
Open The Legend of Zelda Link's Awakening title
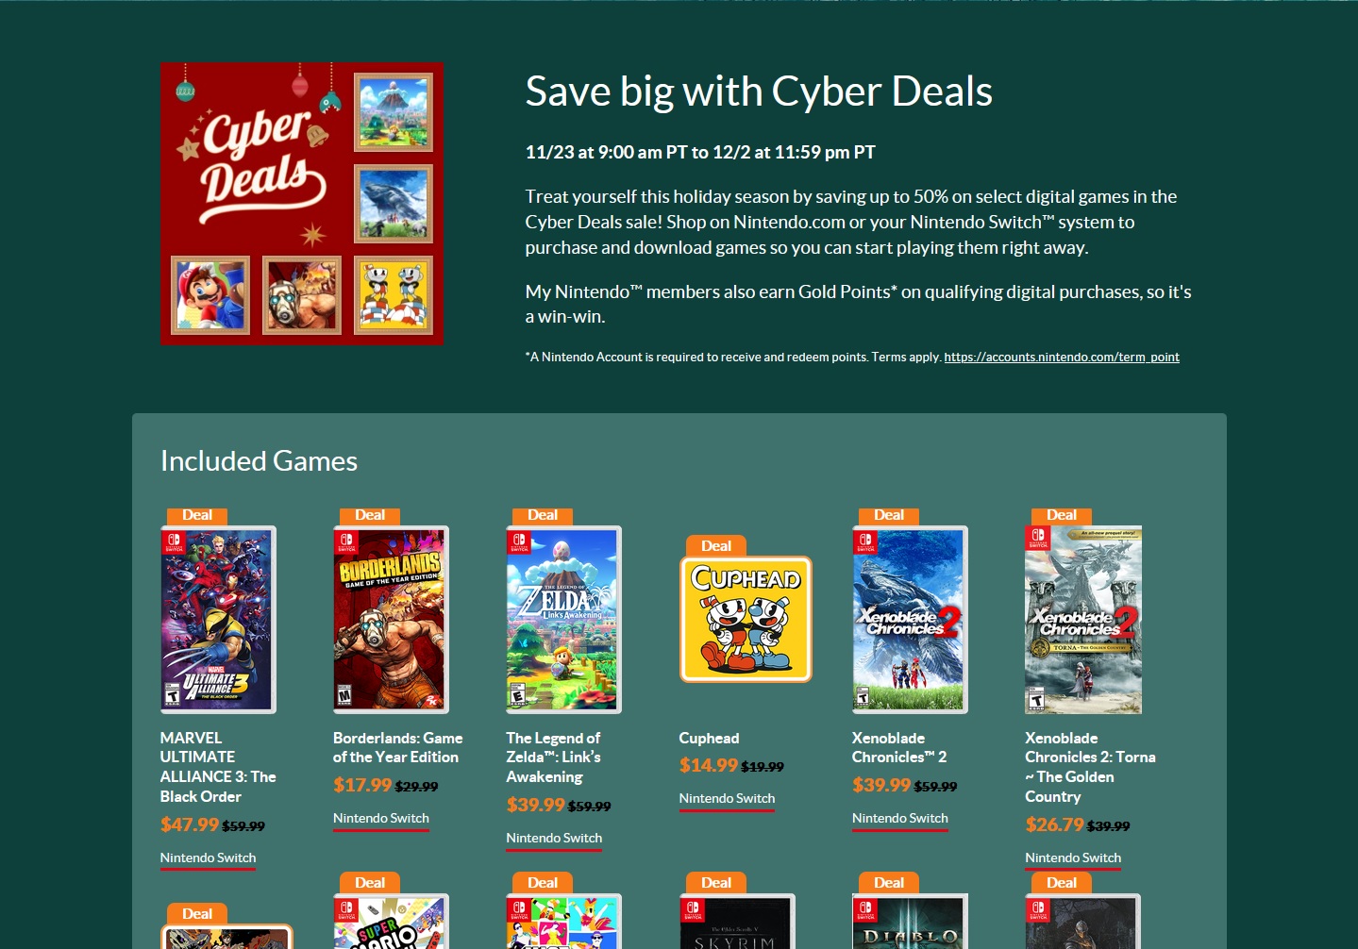[x=553, y=758]
